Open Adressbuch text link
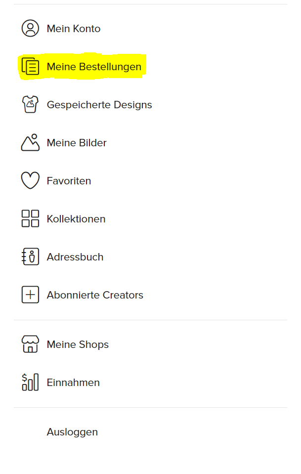Screen dimensions: 301x474 [75, 257]
